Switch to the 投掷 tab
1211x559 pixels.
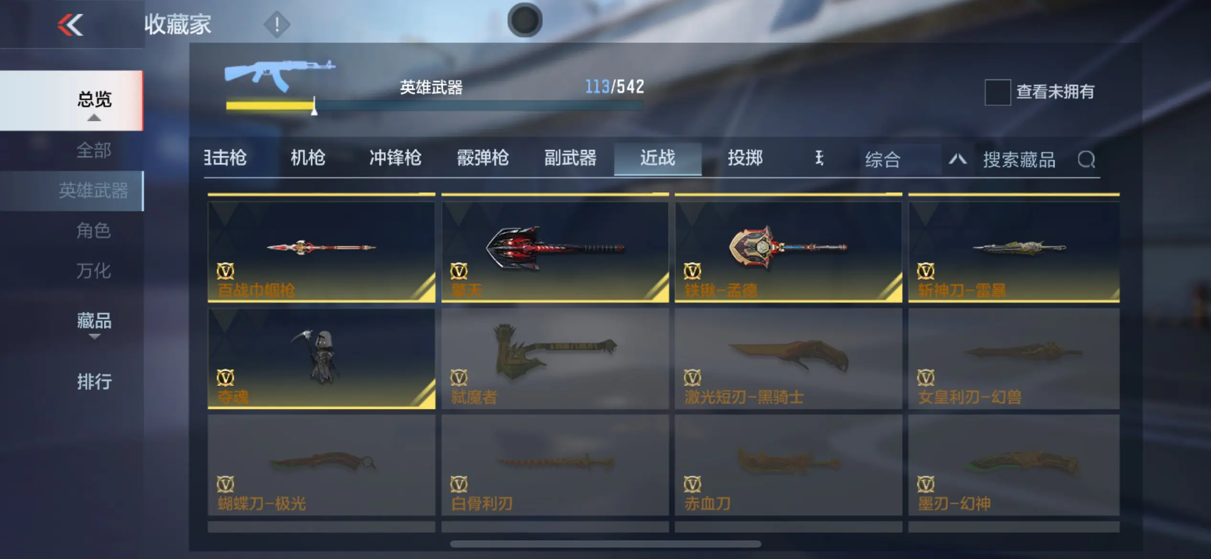[x=745, y=158]
